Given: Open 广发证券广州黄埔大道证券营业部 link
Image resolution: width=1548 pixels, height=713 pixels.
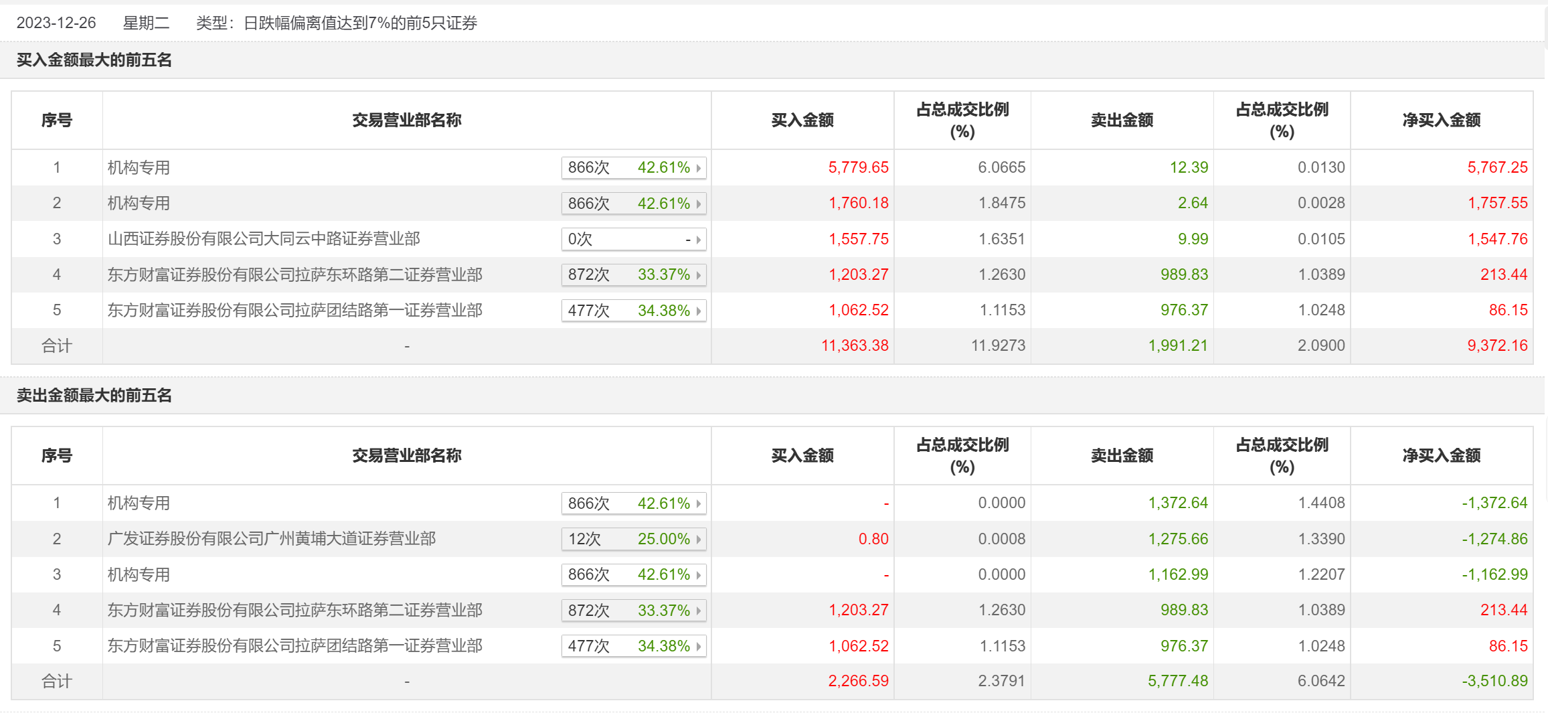Looking at the screenshot, I should (272, 539).
